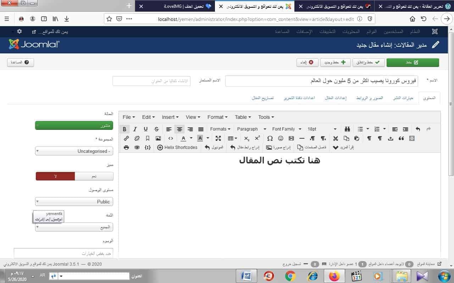Open the text color picker dropdown arrow
Image resolution: width=454 pixels, height=283 pixels.
(191, 138)
